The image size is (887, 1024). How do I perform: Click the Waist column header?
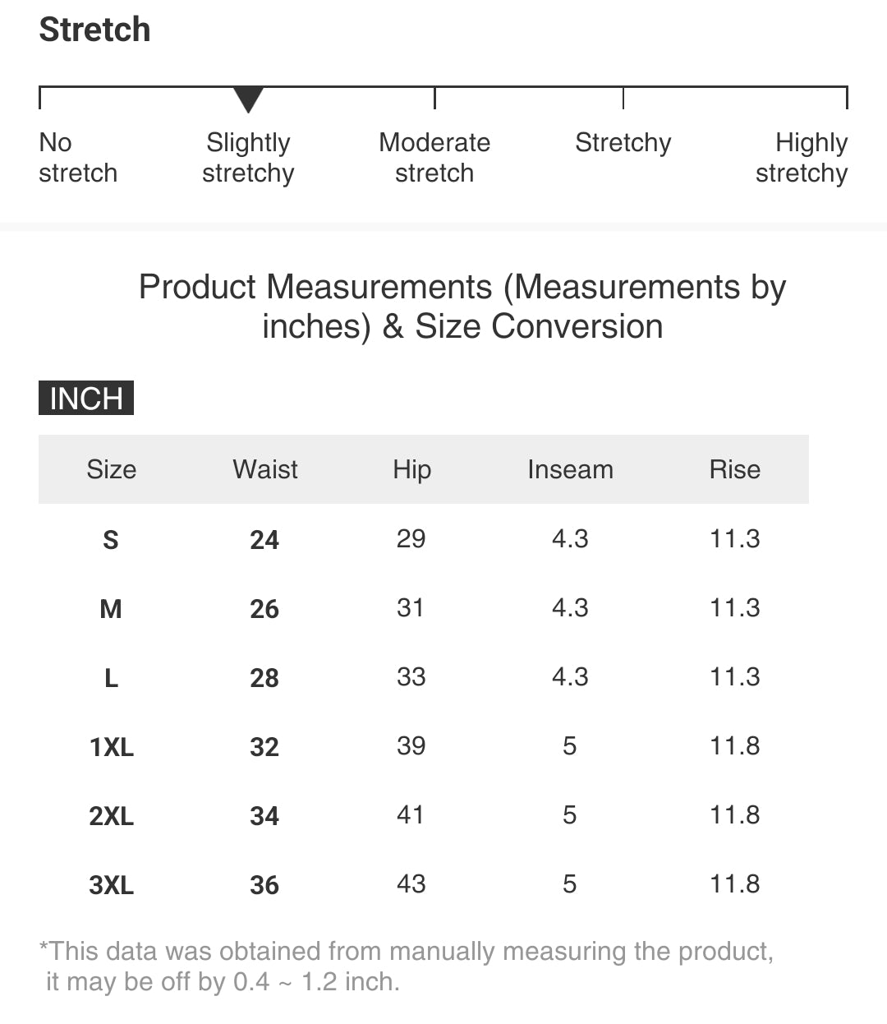point(265,469)
